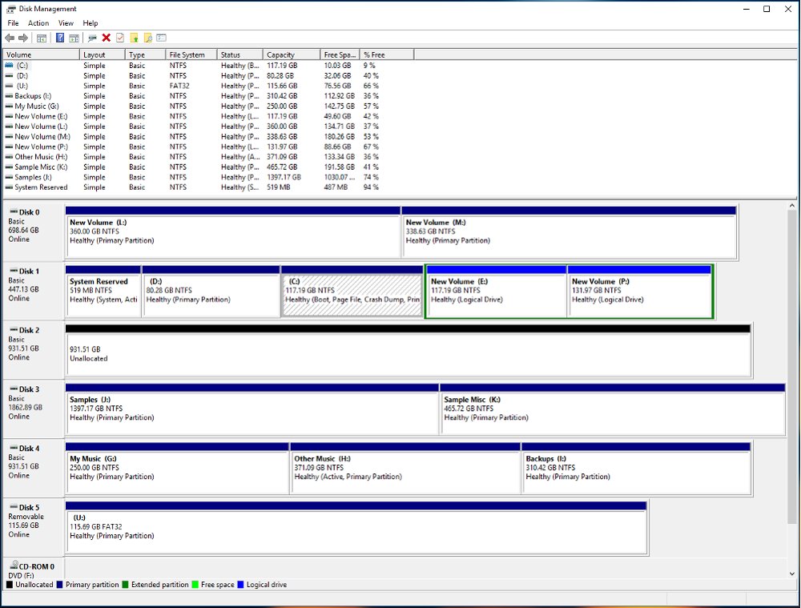Select My Music (G:) partition on Disk 4
The width and height of the screenshot is (801, 608).
click(177, 469)
